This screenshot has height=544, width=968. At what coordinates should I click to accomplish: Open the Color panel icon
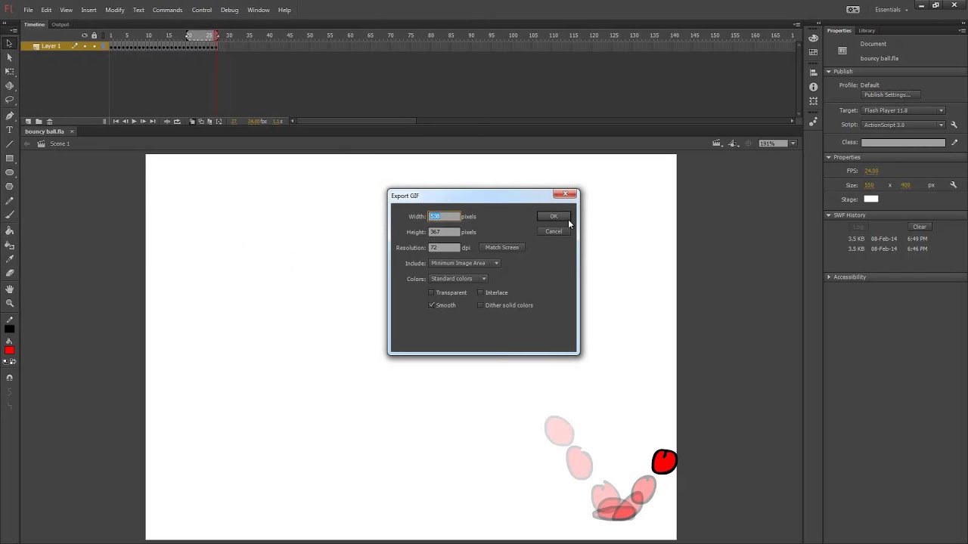[x=814, y=39]
